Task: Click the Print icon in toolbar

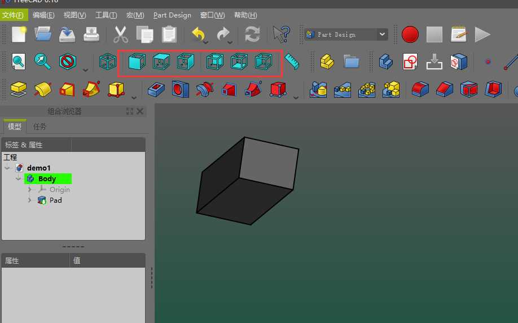Action: coord(91,34)
